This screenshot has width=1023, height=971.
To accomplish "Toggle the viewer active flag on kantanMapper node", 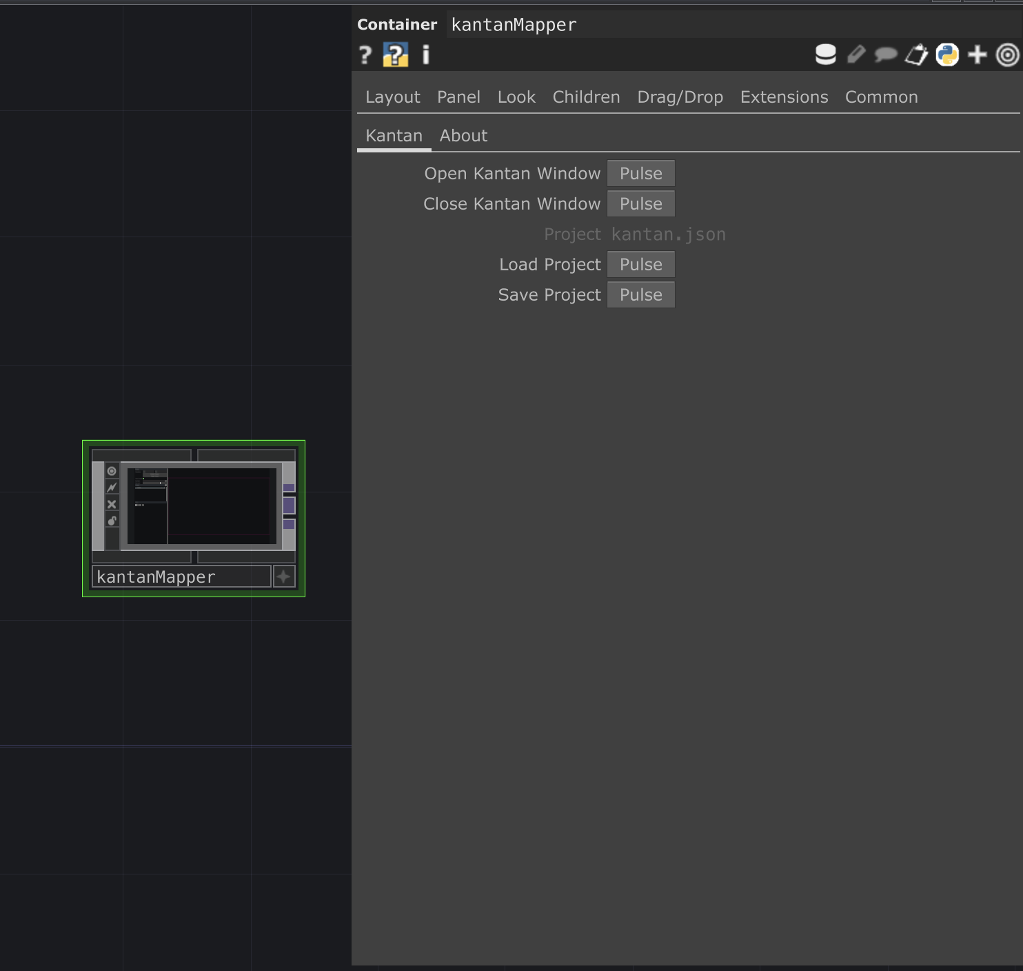I will [x=112, y=471].
